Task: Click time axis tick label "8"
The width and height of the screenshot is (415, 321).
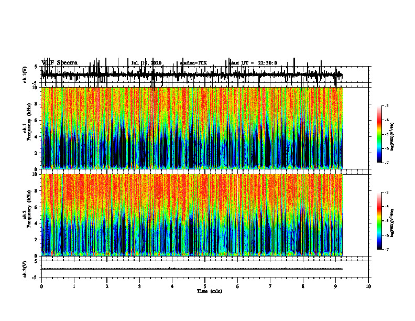Action: click(x=303, y=286)
